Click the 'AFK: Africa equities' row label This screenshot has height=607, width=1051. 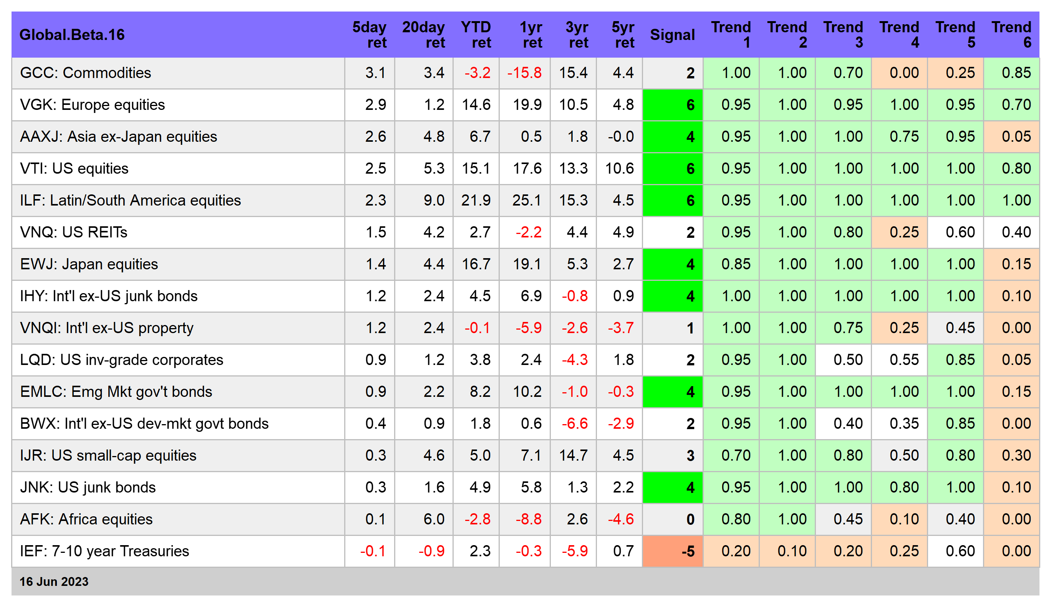pos(86,519)
